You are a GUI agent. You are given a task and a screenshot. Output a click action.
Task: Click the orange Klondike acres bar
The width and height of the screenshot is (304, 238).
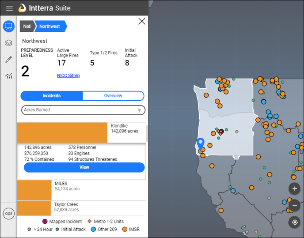(62, 132)
